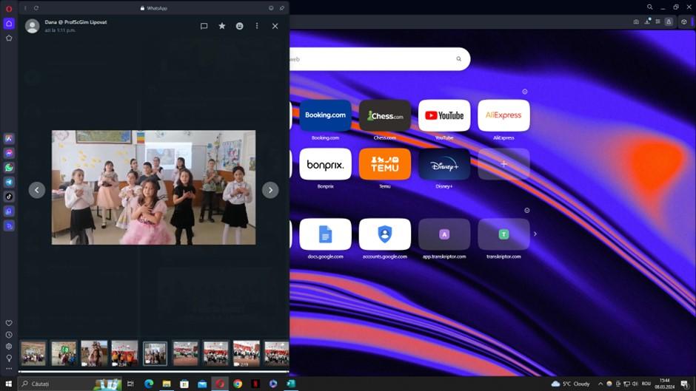Launch Google Chrome from taskbar
Image resolution: width=696 pixels, height=391 pixels.
click(238, 384)
